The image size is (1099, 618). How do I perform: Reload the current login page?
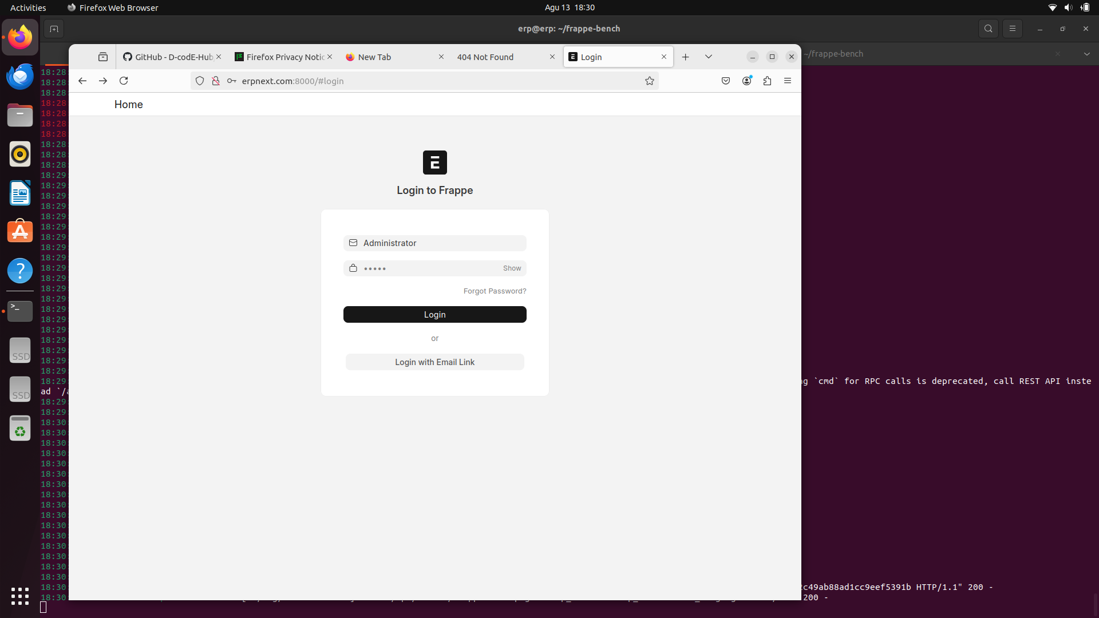click(124, 81)
